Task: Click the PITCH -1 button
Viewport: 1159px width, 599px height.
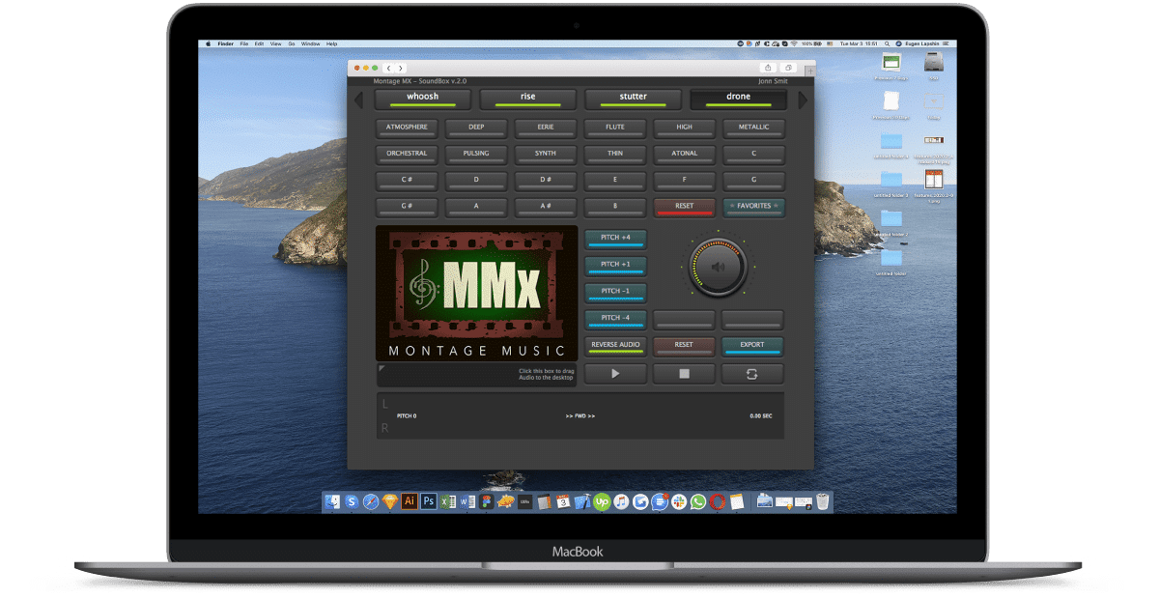Action: (615, 293)
